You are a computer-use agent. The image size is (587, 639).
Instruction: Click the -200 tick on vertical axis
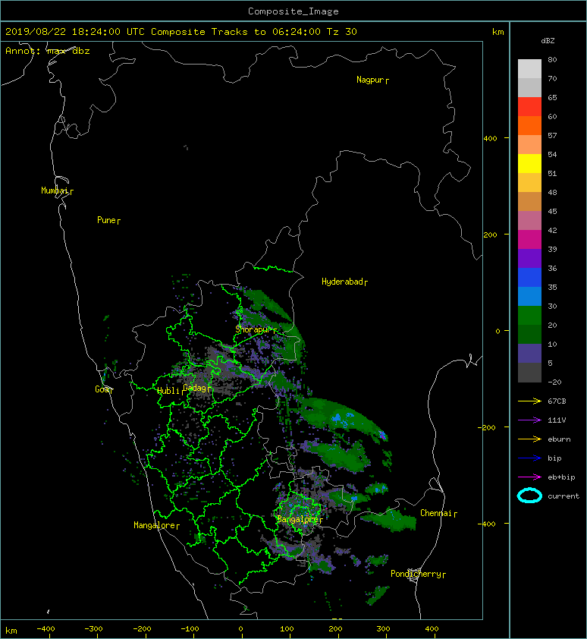[x=488, y=427]
